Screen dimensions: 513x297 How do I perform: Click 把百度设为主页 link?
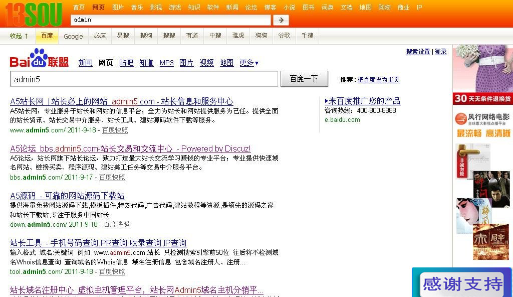coord(379,80)
